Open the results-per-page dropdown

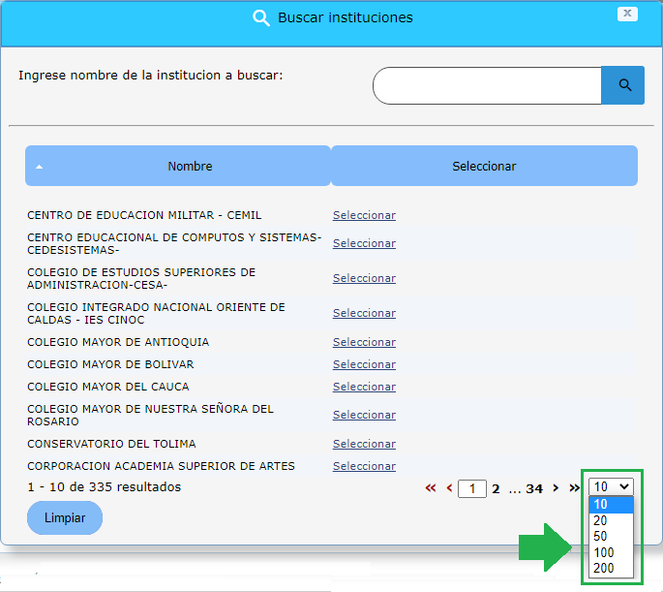[x=612, y=487]
